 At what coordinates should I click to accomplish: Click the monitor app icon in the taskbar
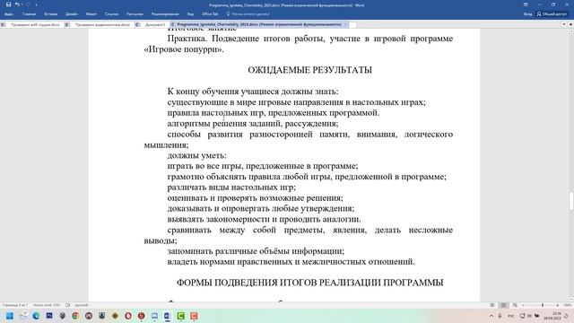coord(154,316)
